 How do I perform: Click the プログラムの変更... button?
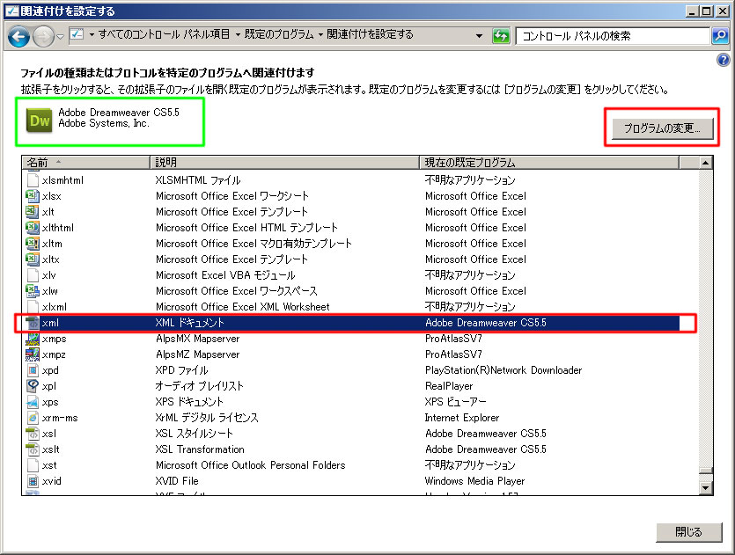coord(662,128)
